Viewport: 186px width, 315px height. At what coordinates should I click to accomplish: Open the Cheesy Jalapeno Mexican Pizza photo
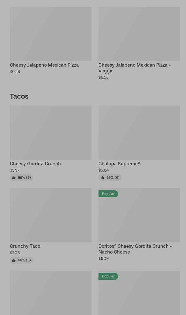point(51,34)
